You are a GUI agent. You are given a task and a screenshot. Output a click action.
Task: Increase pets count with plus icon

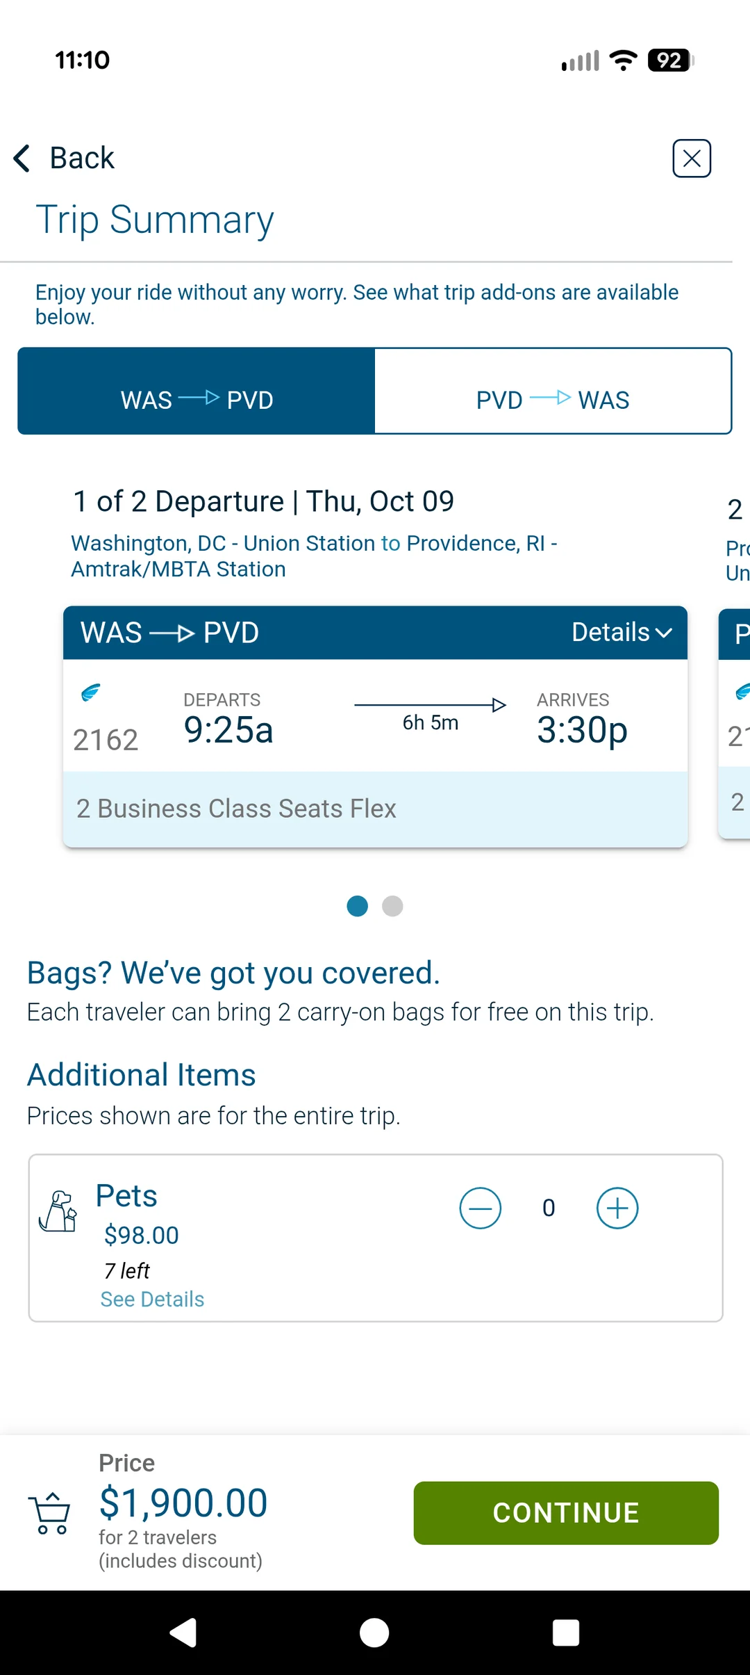click(x=617, y=1208)
